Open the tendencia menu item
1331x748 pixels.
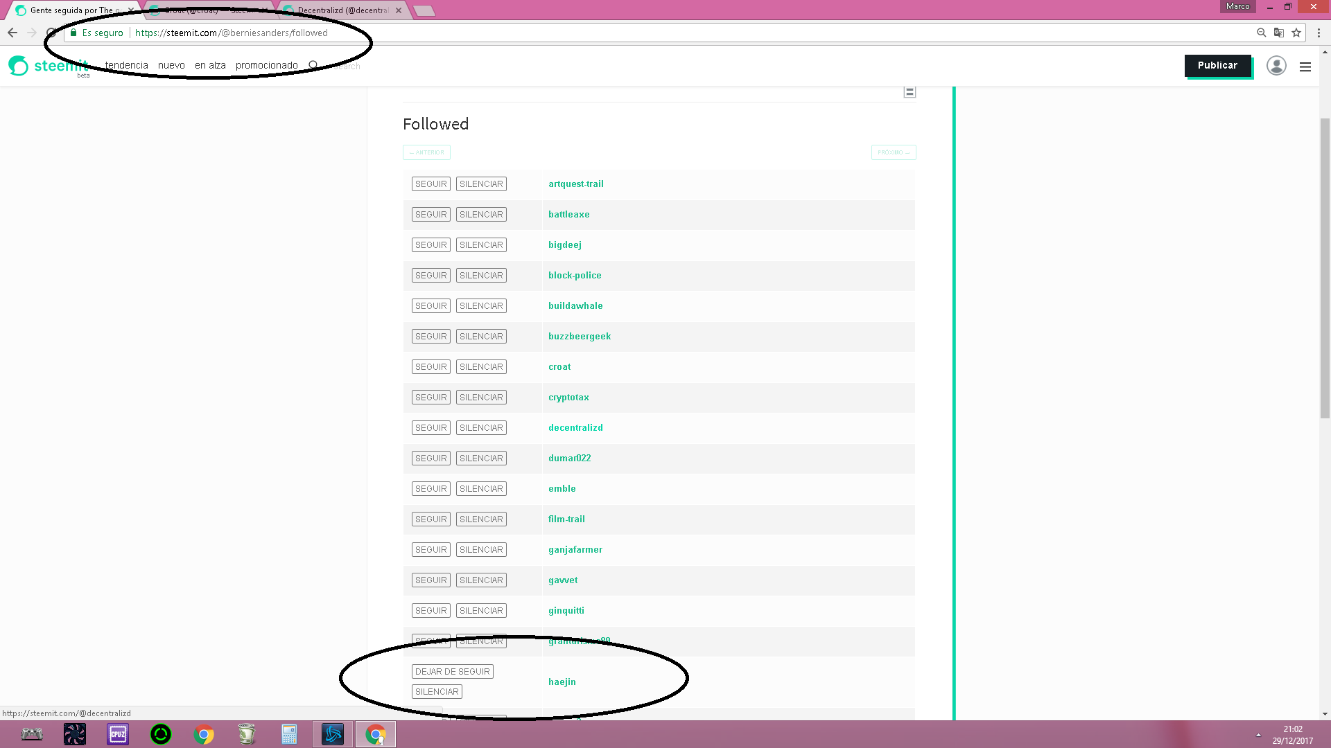pyautogui.click(x=126, y=65)
